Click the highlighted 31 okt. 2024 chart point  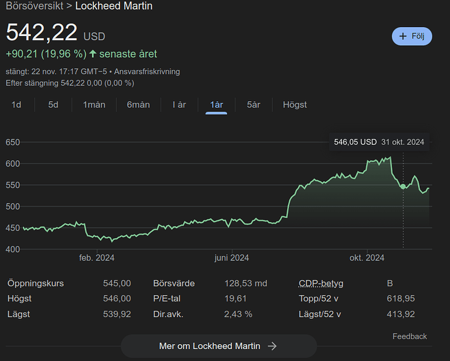tap(403, 187)
